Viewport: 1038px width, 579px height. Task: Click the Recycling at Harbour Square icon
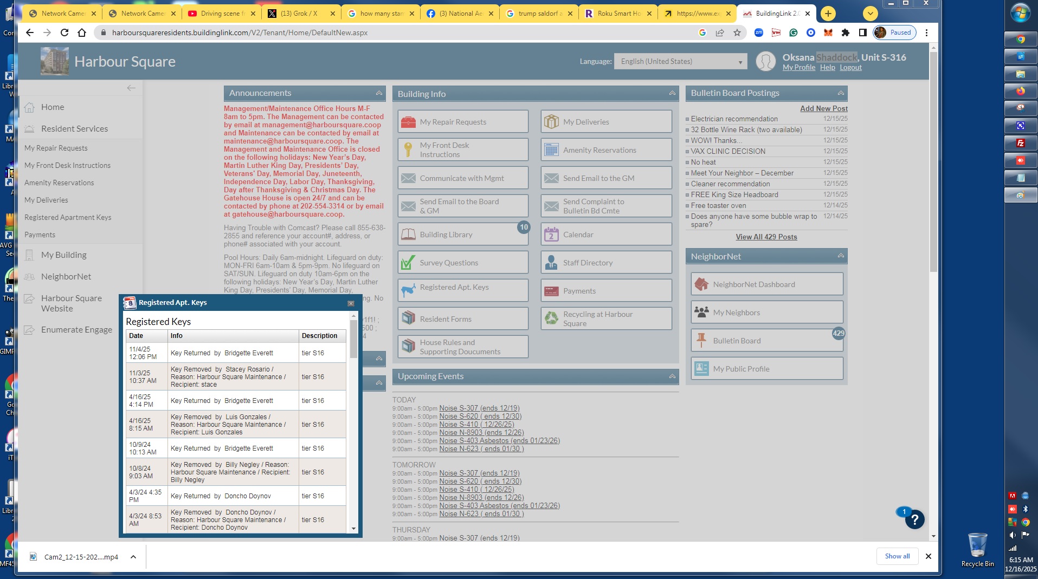coord(551,318)
